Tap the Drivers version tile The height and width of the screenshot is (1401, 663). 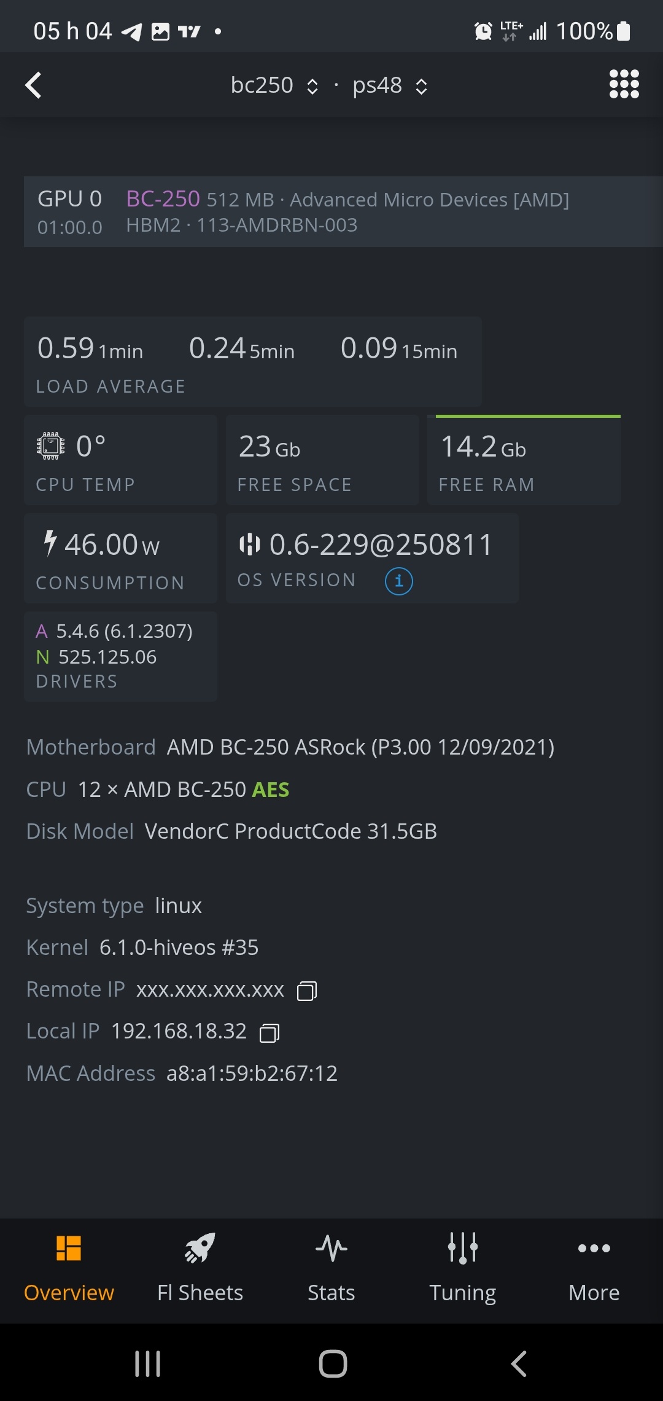pos(120,657)
